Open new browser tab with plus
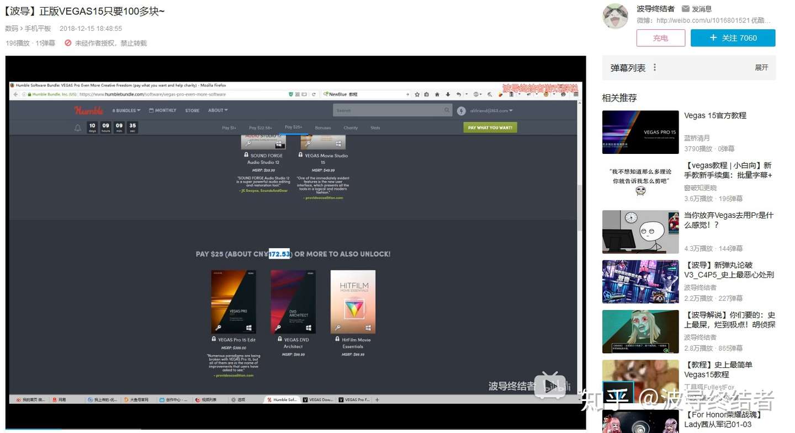Image resolution: width=795 pixels, height=433 pixels. [377, 399]
